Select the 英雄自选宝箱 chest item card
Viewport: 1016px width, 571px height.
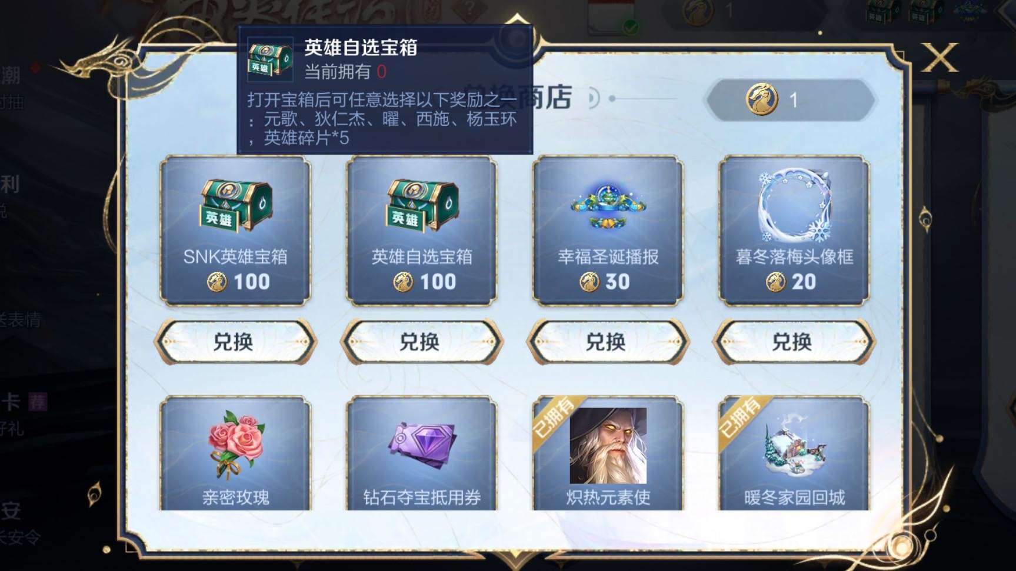[x=422, y=231]
